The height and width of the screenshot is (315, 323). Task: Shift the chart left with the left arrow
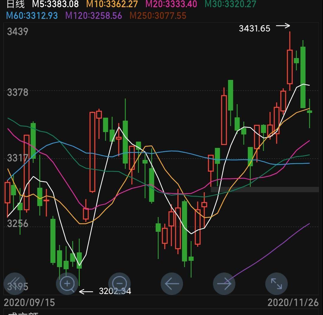172,284
